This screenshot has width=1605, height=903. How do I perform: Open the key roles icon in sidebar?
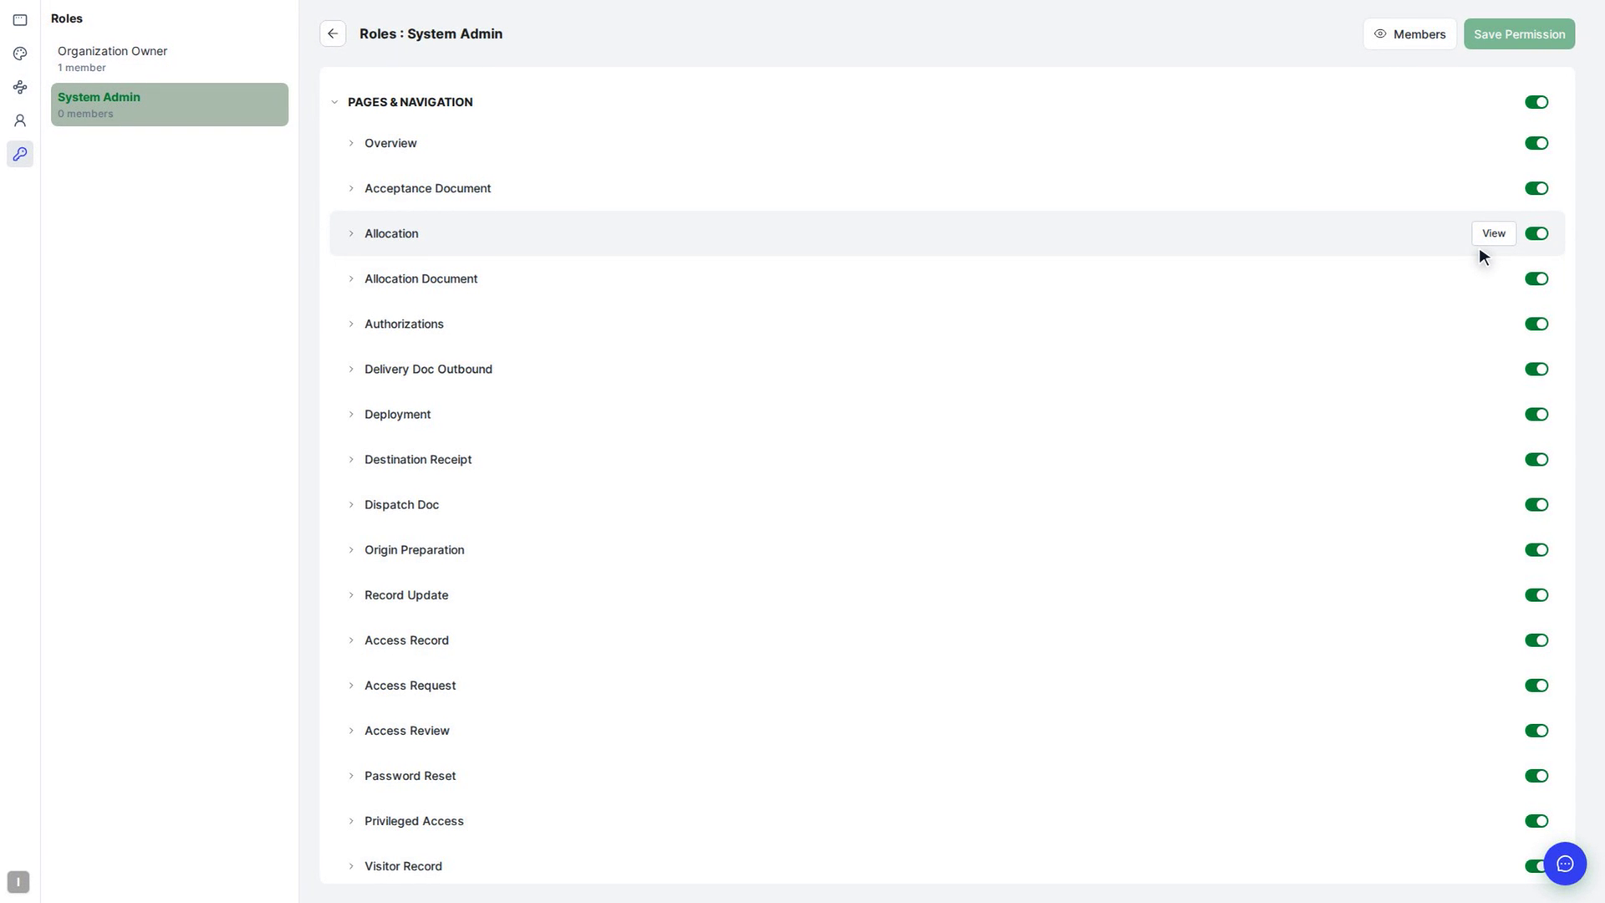20,154
